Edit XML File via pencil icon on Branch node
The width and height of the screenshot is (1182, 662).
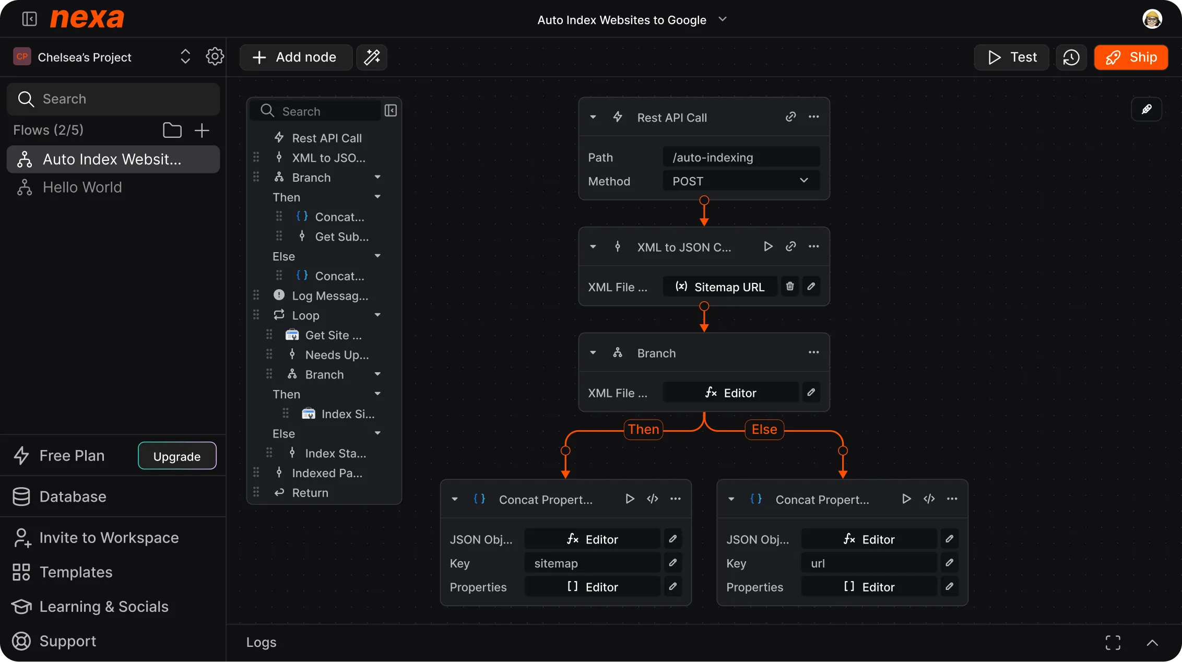pos(811,392)
